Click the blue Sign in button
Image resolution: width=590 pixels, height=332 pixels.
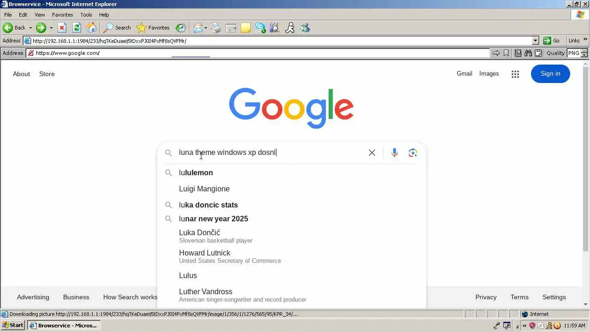[550, 74]
